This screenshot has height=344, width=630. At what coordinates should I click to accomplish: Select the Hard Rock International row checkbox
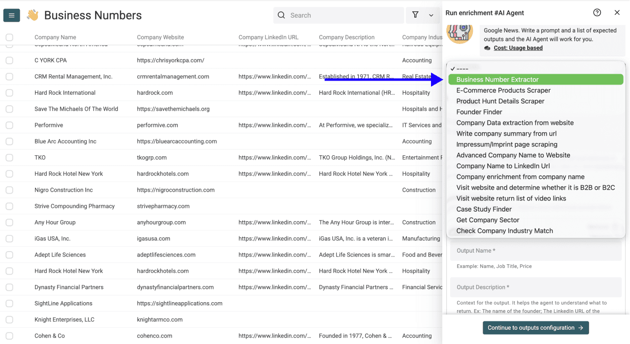pos(8,92)
